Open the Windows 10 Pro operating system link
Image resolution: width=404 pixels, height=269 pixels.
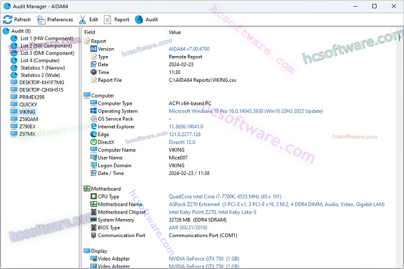coord(246,111)
